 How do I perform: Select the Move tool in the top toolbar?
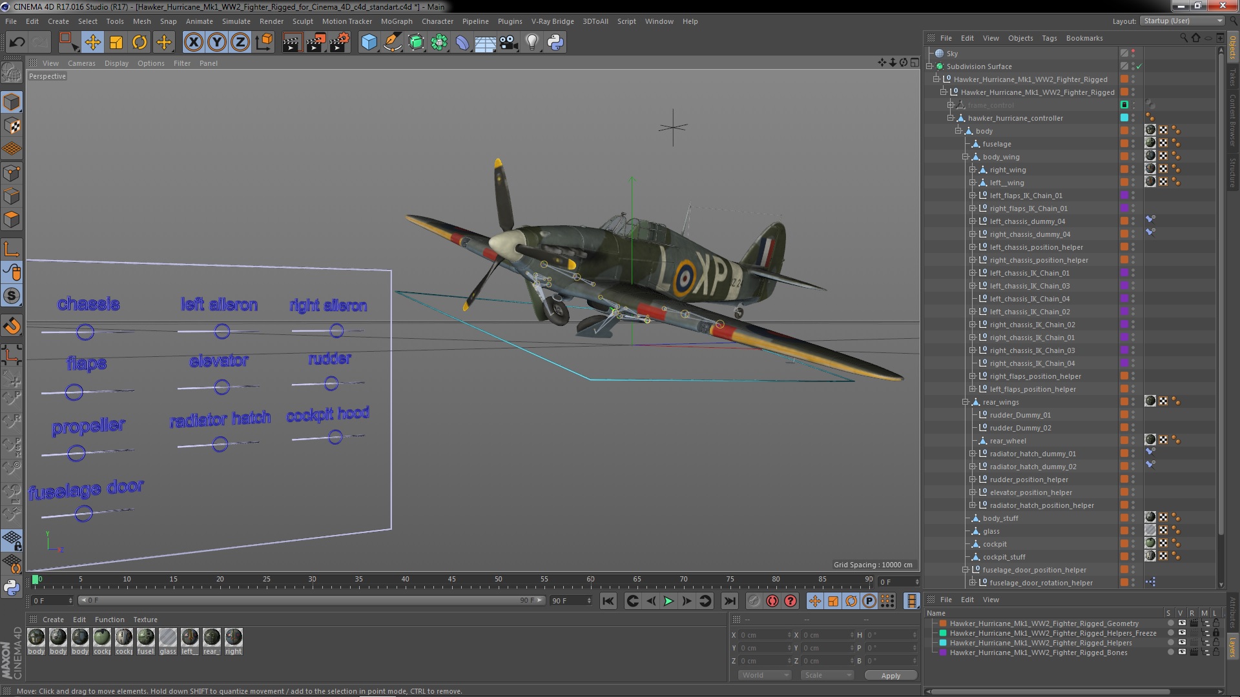[x=92, y=43]
